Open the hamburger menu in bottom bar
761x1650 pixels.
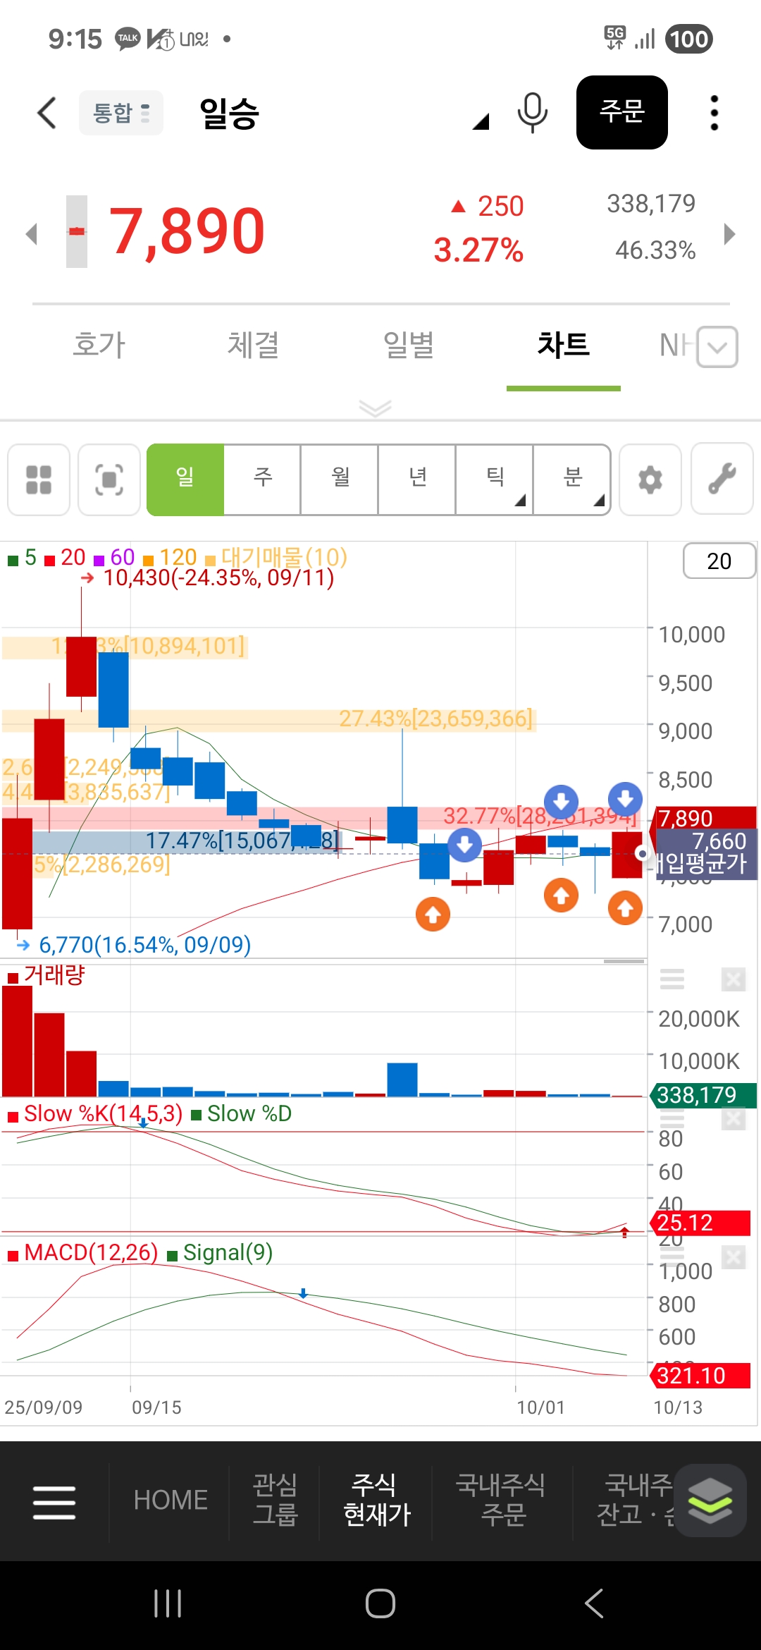point(54,1502)
